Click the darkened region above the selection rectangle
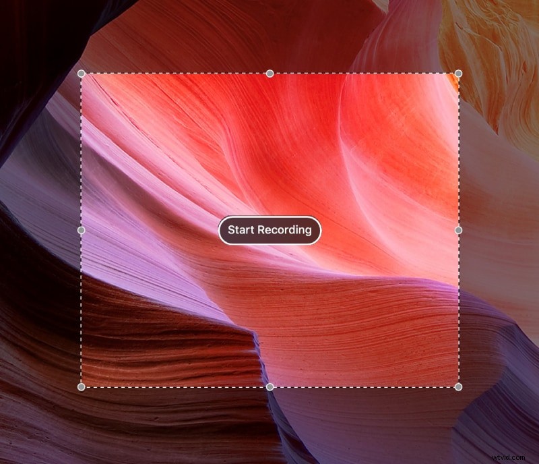Image resolution: width=539 pixels, height=464 pixels. point(269,34)
